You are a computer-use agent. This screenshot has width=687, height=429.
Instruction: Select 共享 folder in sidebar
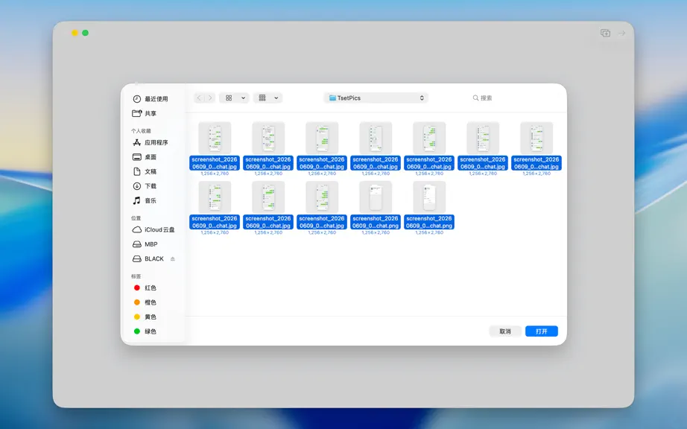(145, 113)
